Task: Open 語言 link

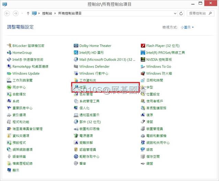Action: 150,149
